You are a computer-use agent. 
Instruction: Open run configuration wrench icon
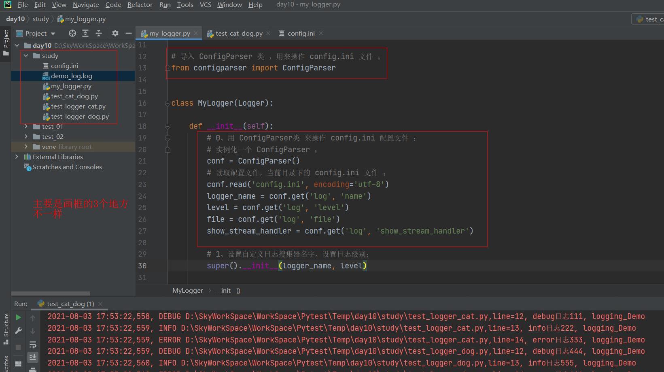click(18, 331)
